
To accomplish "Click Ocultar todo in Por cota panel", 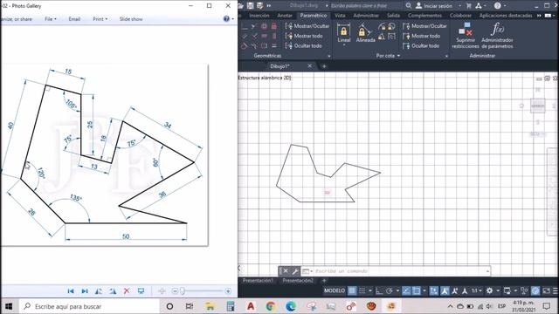I will pos(421,45).
